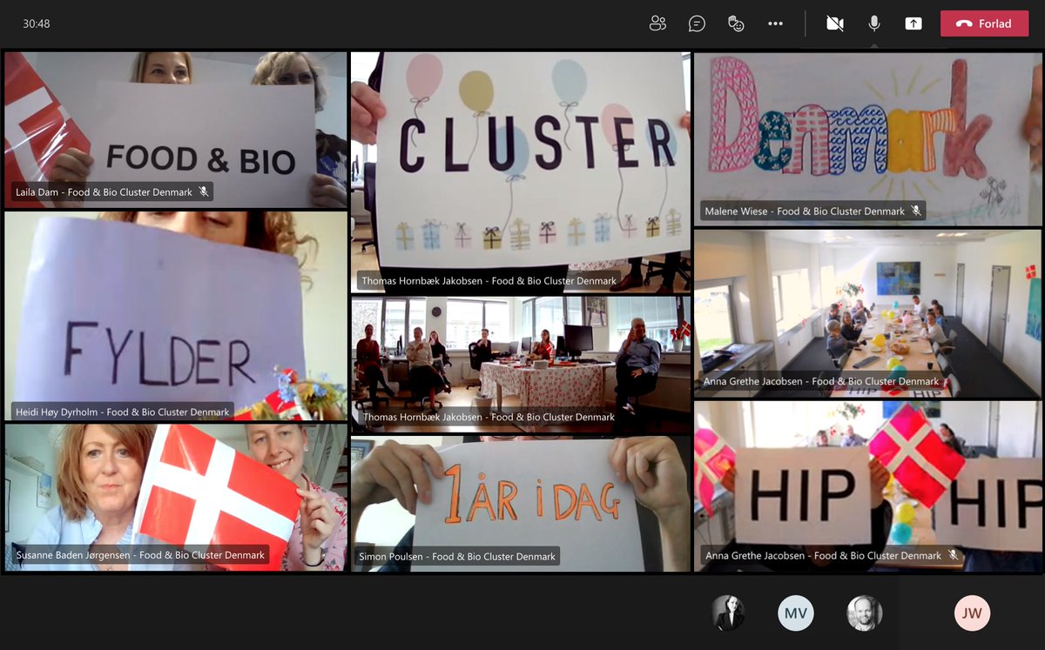Select the Simon Poulsen video tile
This screenshot has height=650, width=1045.
click(x=521, y=503)
